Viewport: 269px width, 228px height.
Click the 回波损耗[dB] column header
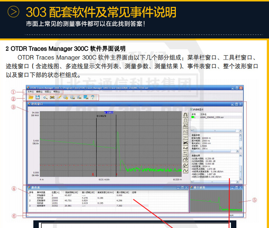(x=71, y=192)
